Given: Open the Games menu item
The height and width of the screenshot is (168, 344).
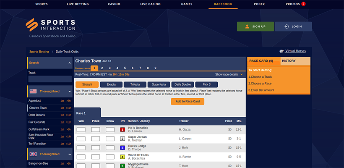Looking at the screenshot, I should pos(187,4).
